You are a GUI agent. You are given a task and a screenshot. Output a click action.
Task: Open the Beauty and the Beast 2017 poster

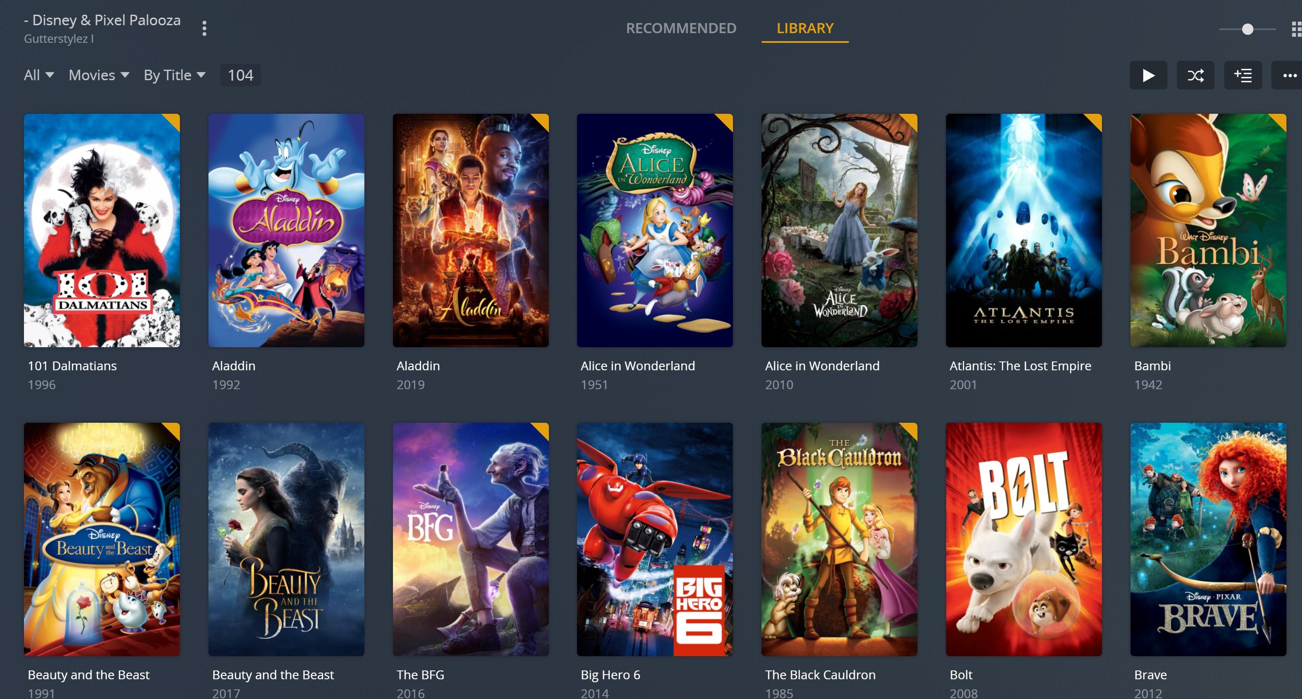click(286, 539)
